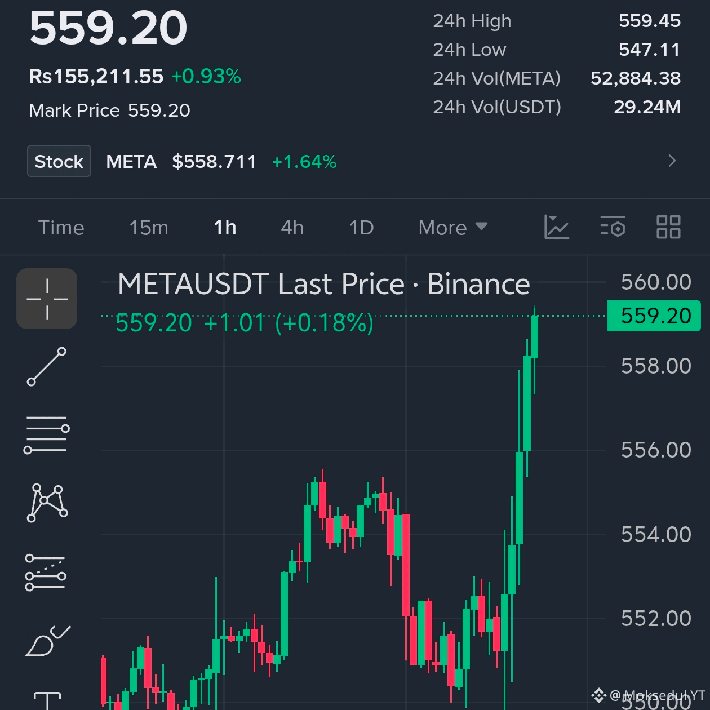Tap the 559.20 +1.01 (+0.18%) chart legend
Screen dimensions: 710x710
point(245,323)
